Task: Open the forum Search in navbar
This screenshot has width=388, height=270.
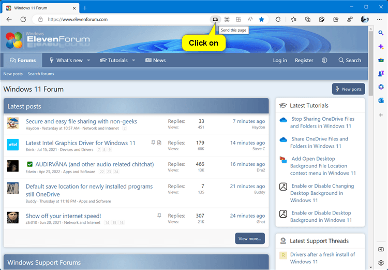Action: [x=350, y=60]
